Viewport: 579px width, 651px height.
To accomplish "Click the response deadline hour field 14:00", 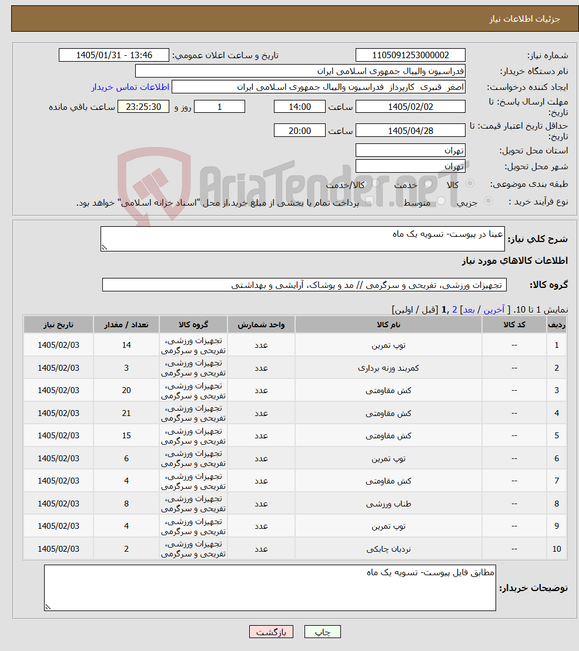I will tap(299, 107).
